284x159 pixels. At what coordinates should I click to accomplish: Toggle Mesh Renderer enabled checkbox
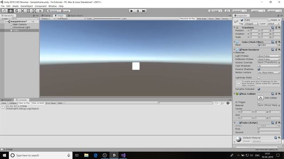241,49
